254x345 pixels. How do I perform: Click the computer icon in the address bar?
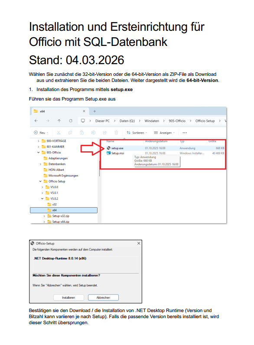coord(83,121)
